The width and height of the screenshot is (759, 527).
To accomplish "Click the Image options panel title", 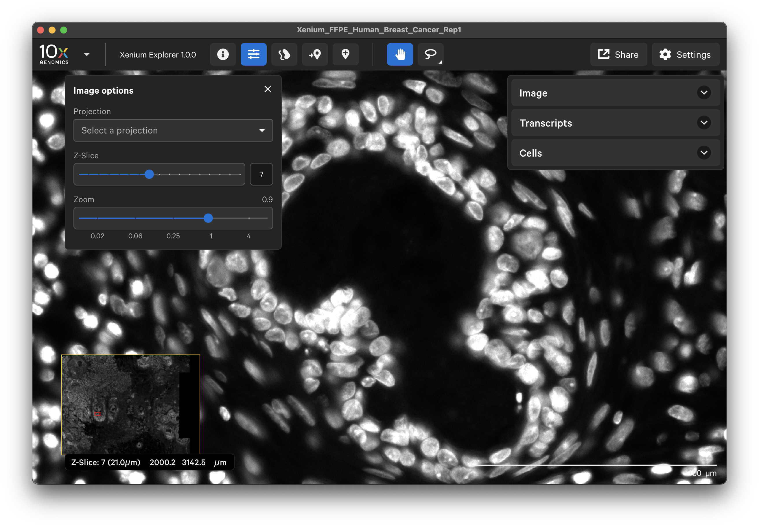I will (104, 90).
